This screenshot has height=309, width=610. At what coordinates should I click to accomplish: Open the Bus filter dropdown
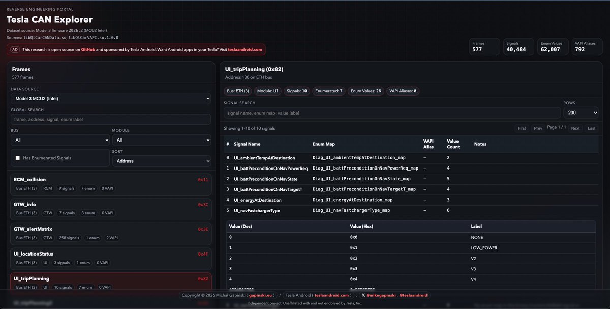coord(60,140)
